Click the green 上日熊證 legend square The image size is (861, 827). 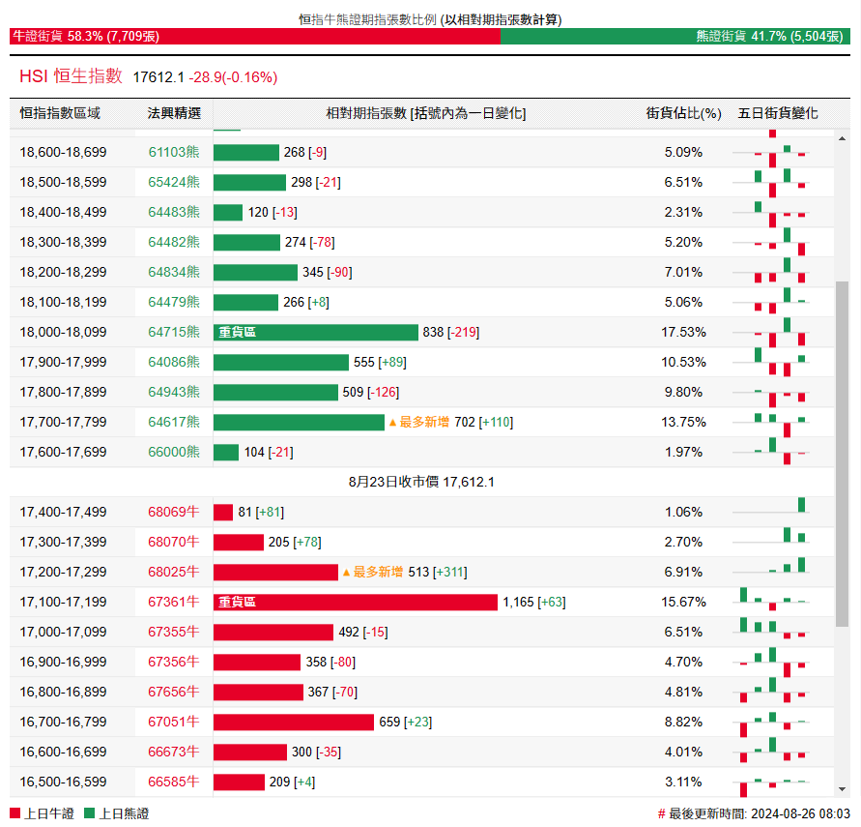[x=90, y=814]
